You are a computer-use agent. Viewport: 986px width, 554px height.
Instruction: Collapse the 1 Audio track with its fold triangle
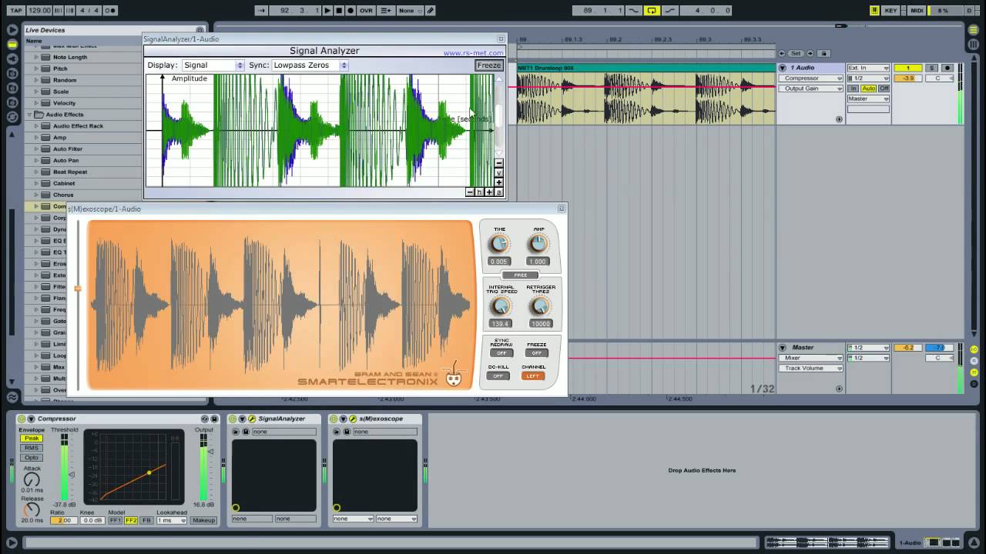[783, 68]
